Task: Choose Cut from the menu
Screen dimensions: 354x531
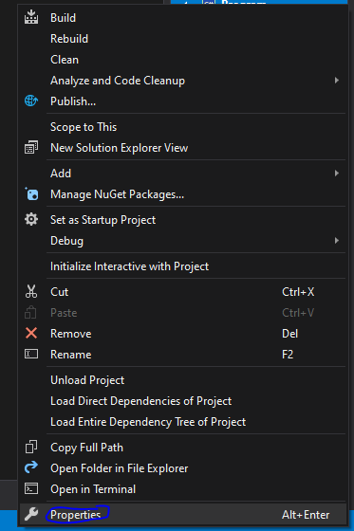Action: pos(182,292)
